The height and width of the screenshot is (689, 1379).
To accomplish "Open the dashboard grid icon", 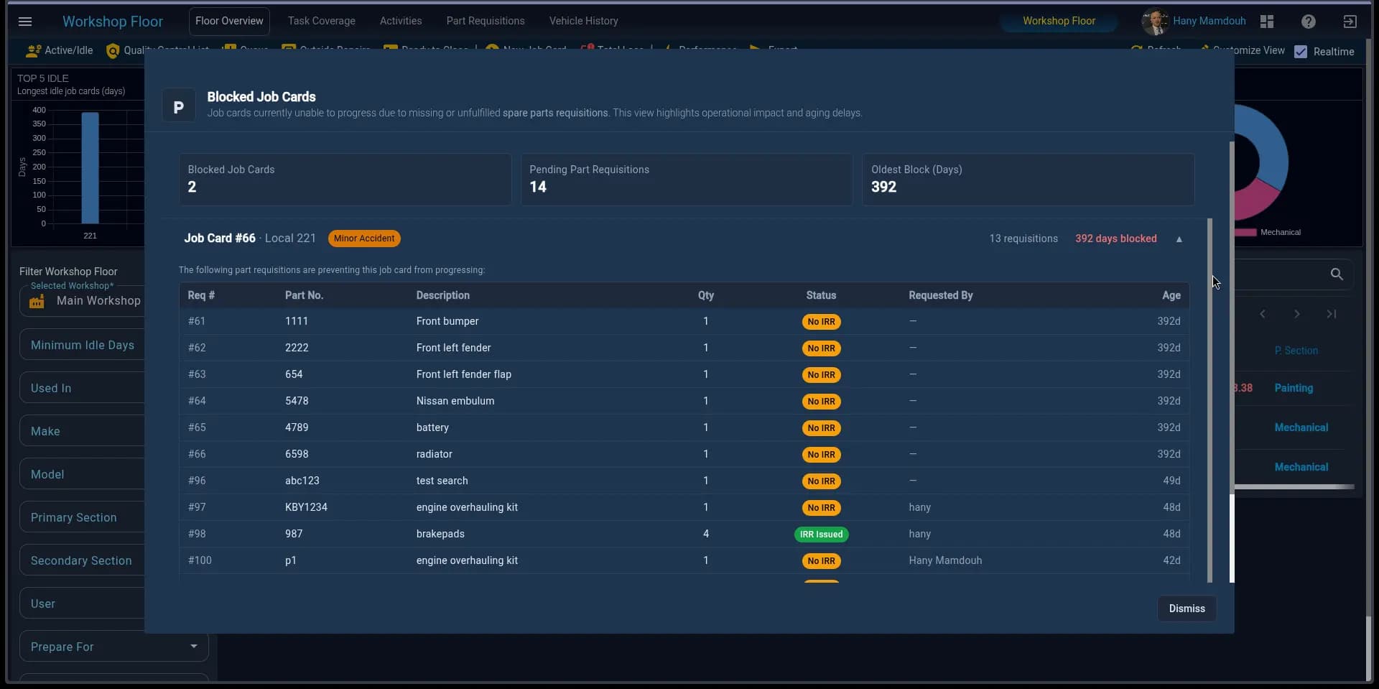I will [1266, 21].
